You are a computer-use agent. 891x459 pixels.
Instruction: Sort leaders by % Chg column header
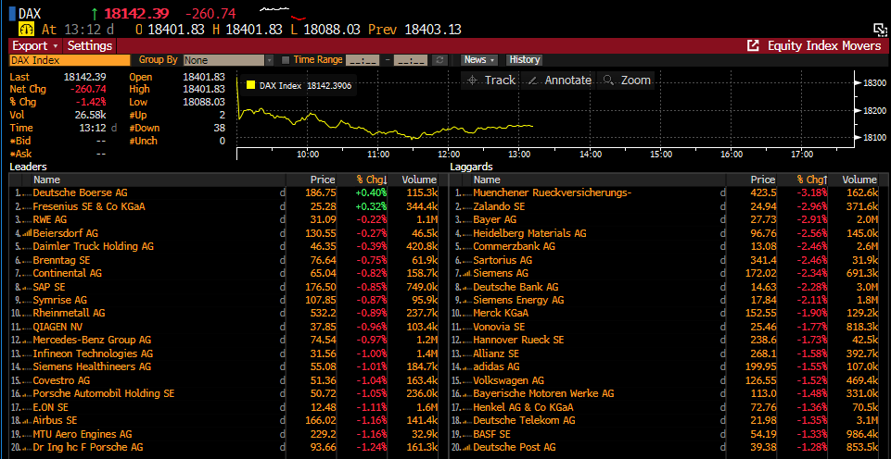(370, 180)
